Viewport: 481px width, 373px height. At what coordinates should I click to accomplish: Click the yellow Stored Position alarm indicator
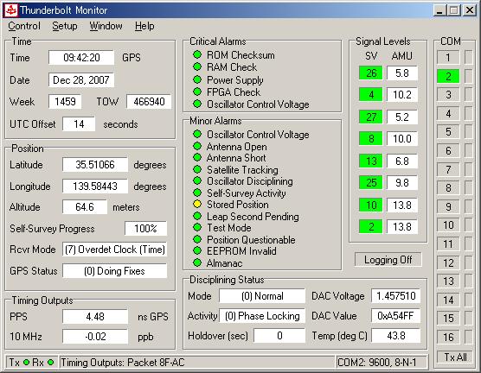tap(197, 204)
